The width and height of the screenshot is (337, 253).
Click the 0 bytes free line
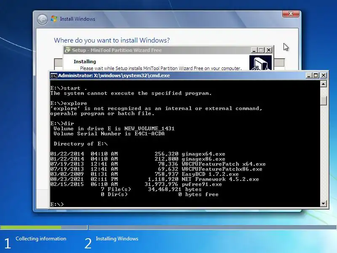(x=198, y=194)
